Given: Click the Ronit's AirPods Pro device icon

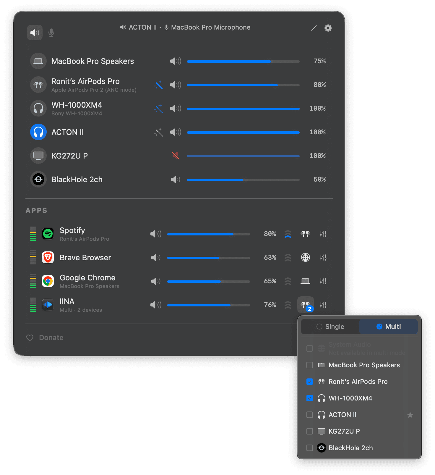Looking at the screenshot, I should tap(38, 85).
